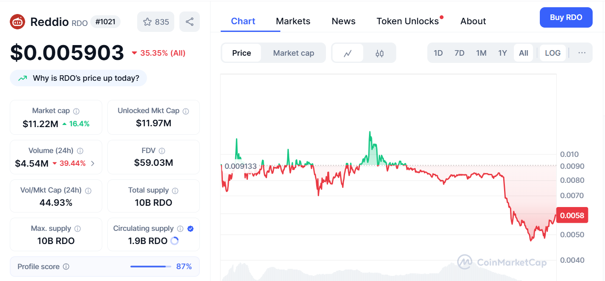
Task: Open the News tab
Action: (x=343, y=21)
